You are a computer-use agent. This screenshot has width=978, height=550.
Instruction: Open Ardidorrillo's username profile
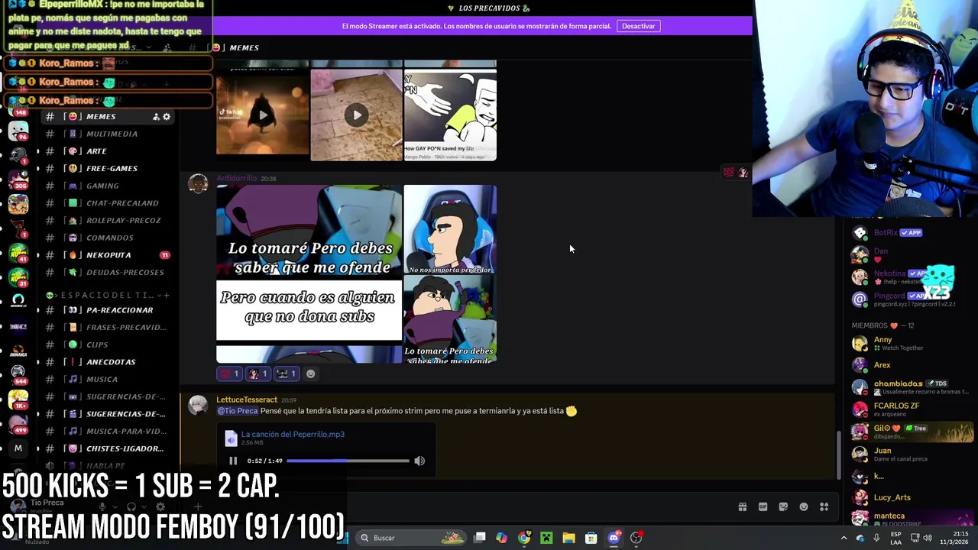tap(236, 178)
